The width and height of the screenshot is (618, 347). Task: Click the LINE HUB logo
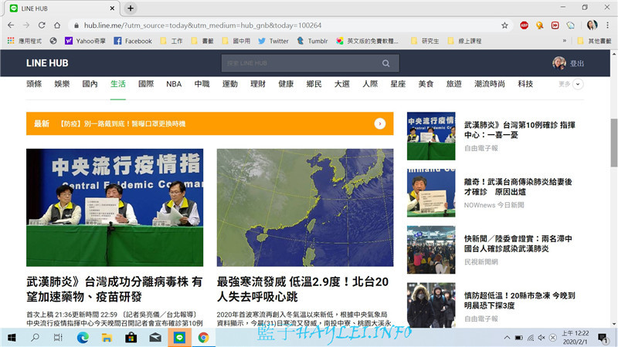point(47,63)
